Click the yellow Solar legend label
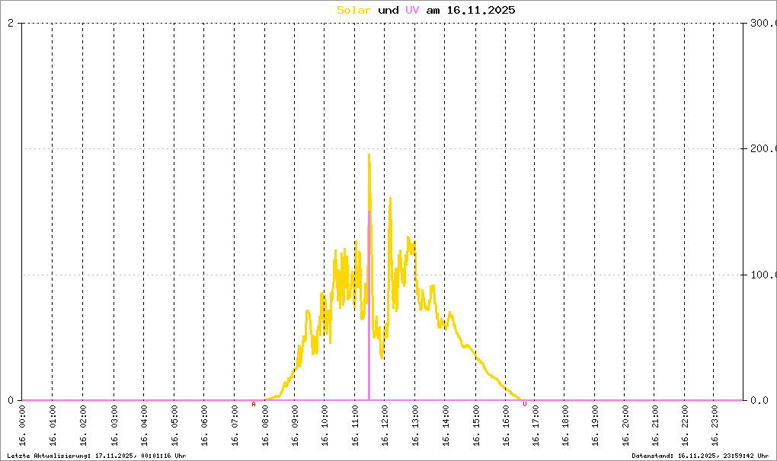777x461 pixels. 353,10
